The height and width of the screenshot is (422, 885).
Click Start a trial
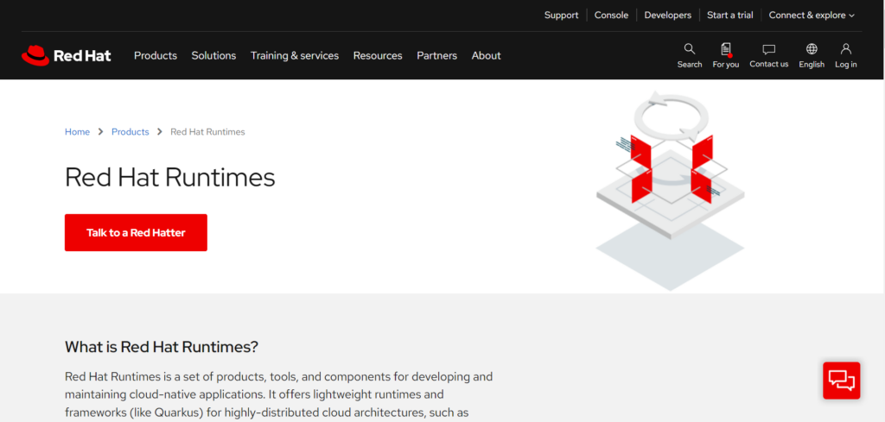[x=729, y=16]
